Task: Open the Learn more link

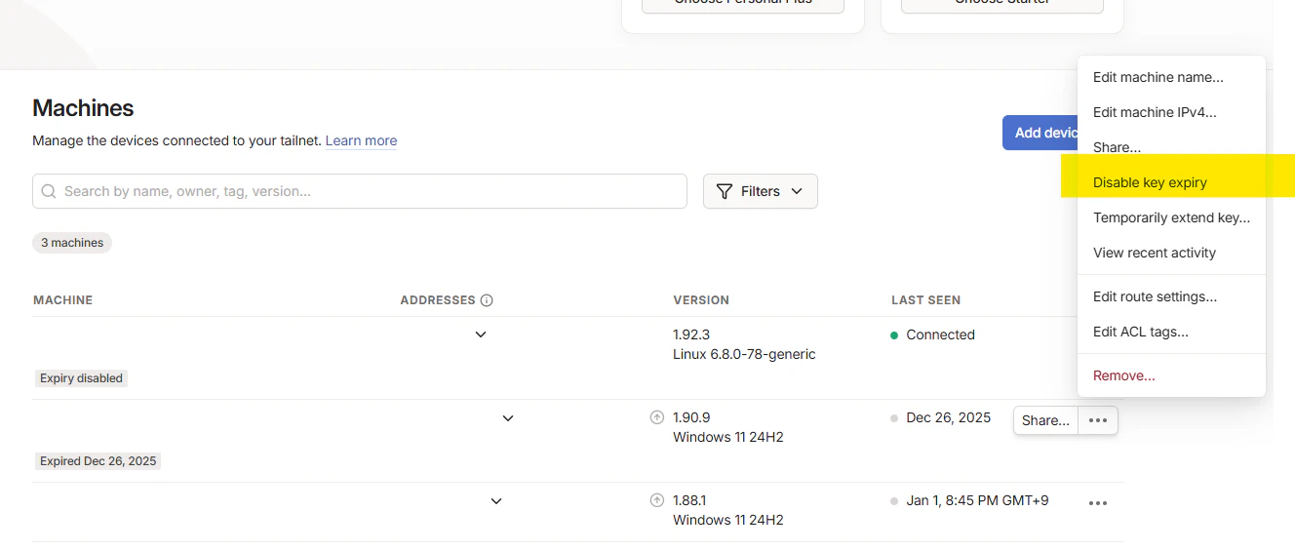Action: 361,140
